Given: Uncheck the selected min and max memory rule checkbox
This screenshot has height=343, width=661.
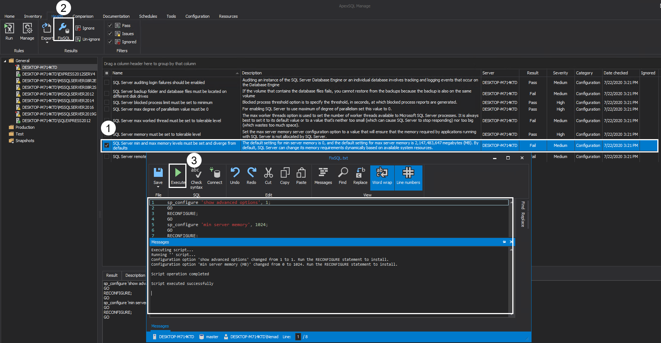Looking at the screenshot, I should point(107,145).
